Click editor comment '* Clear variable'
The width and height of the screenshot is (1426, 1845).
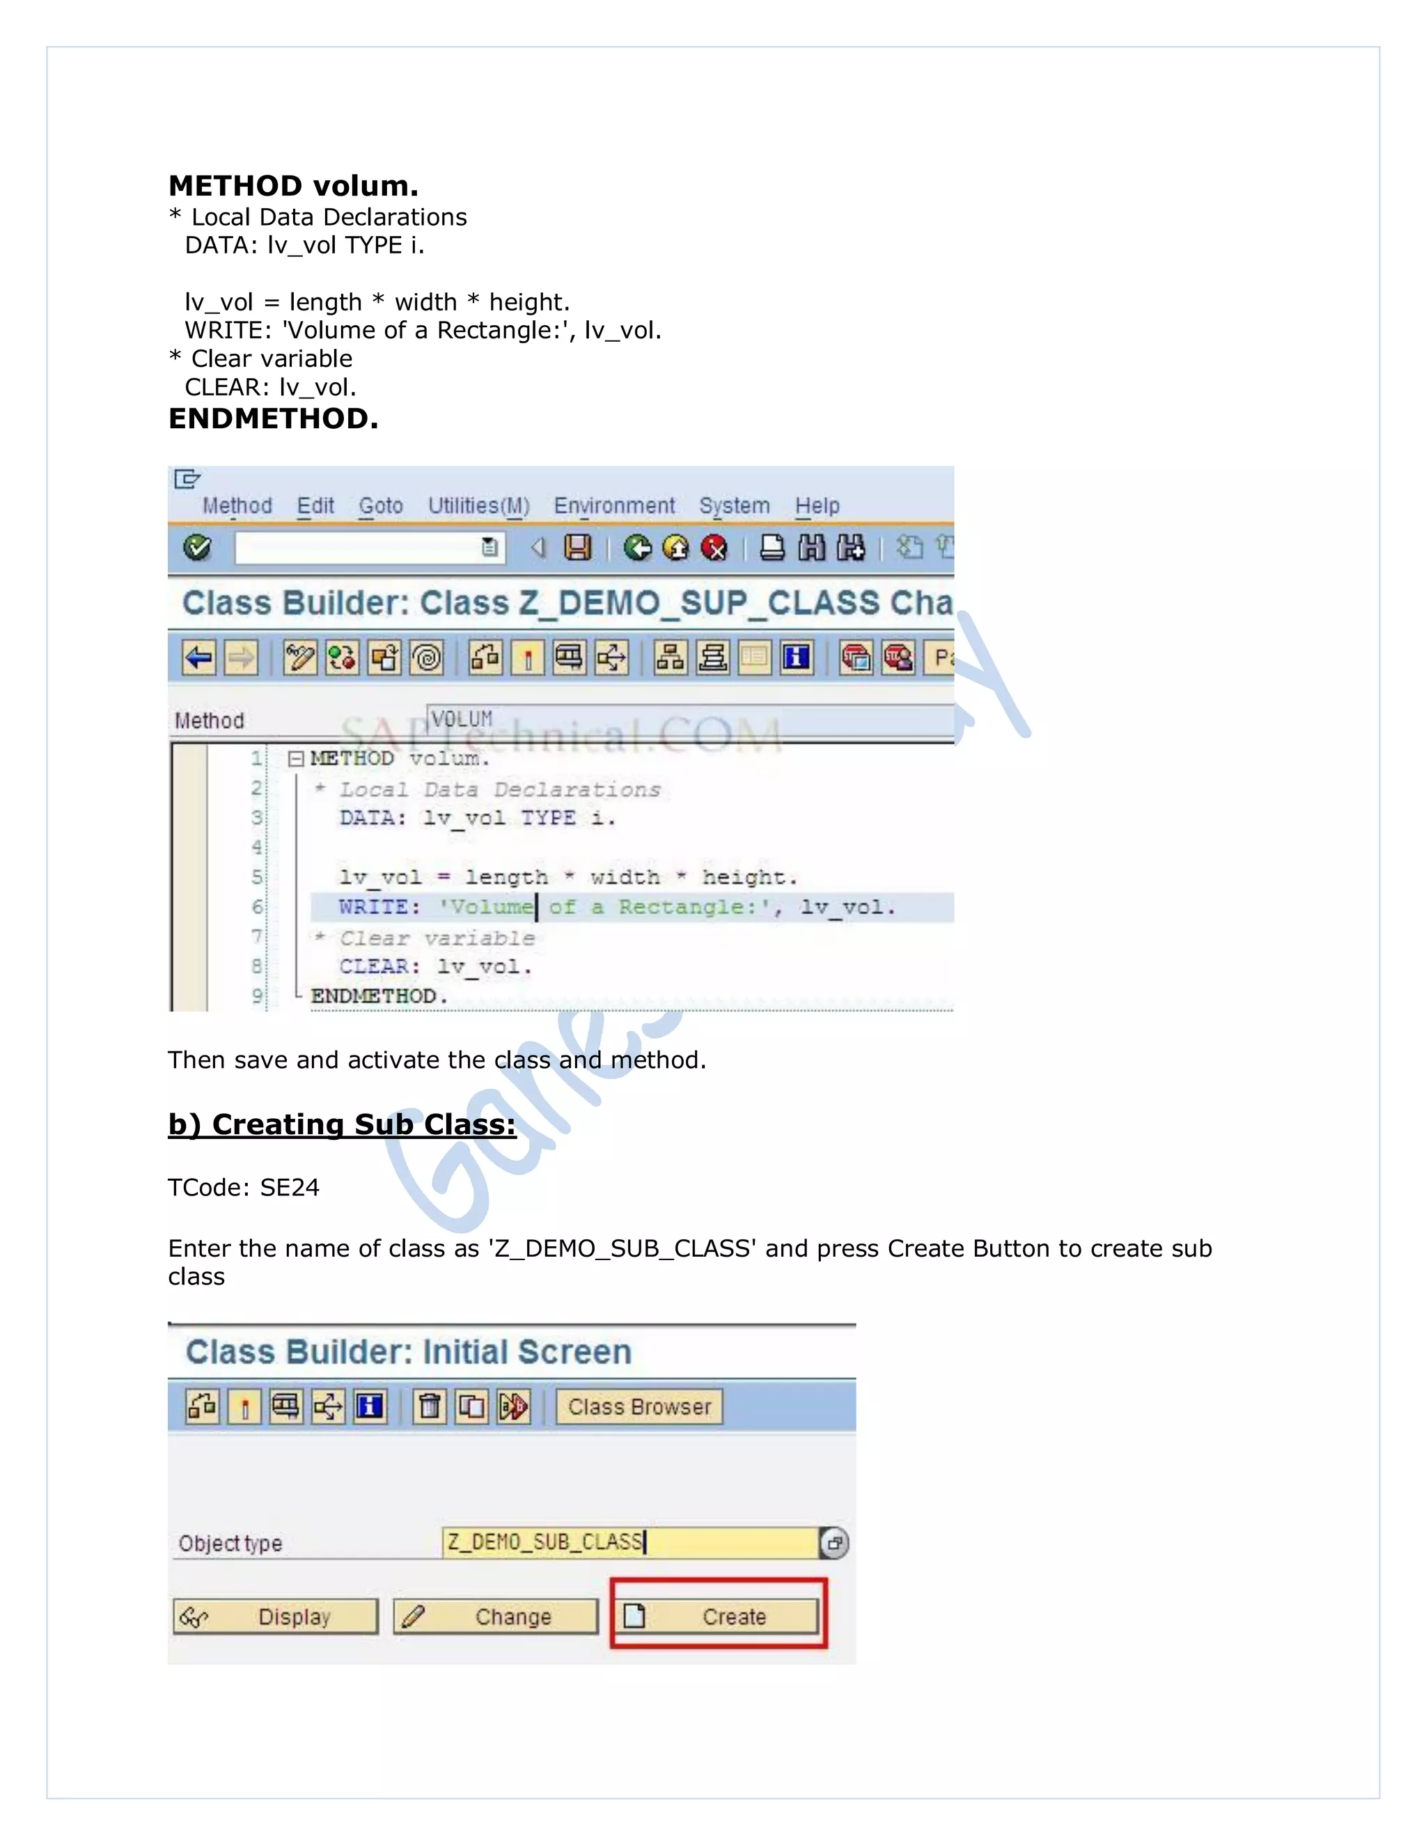point(424,938)
